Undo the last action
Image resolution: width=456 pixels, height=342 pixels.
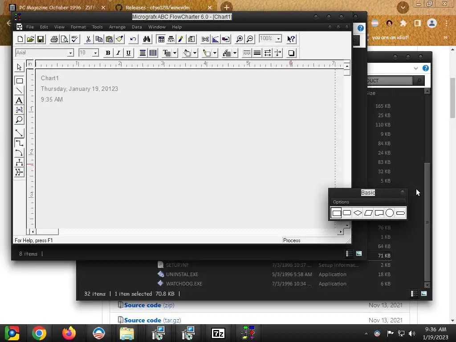[133, 39]
